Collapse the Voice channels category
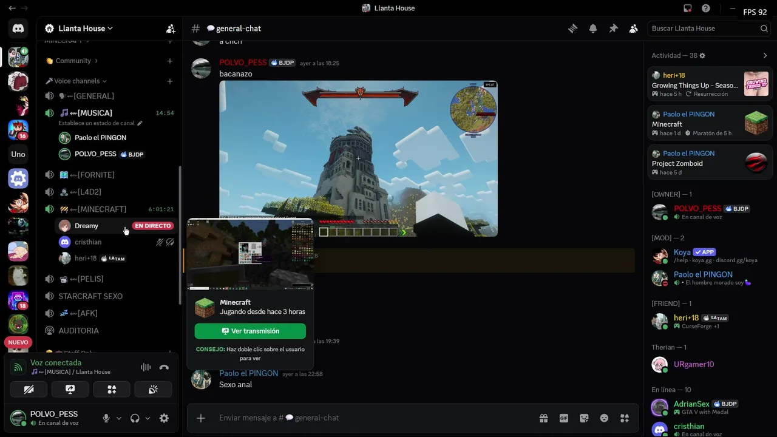Image resolution: width=777 pixels, height=437 pixels. pos(76,81)
